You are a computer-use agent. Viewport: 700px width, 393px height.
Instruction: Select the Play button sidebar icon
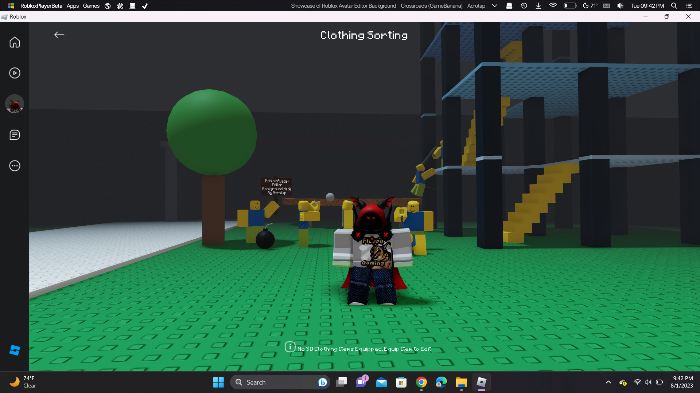pos(15,73)
